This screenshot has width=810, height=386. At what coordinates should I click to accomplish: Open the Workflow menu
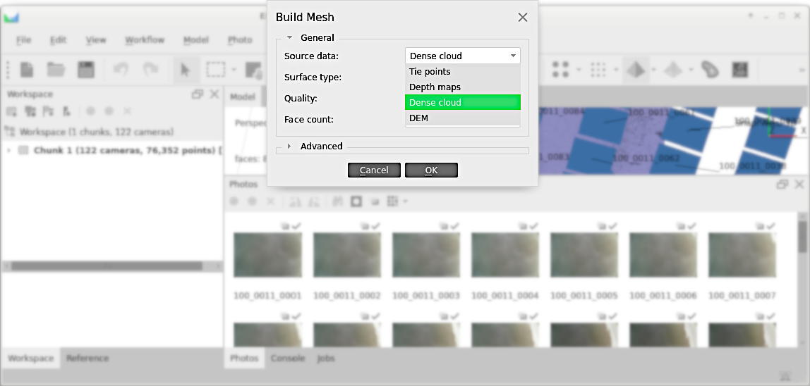pos(145,39)
